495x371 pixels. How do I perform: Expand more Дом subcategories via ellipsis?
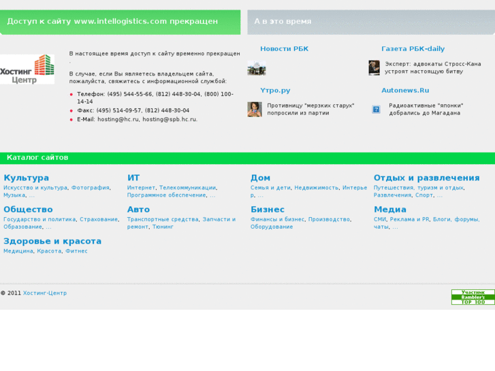261,195
